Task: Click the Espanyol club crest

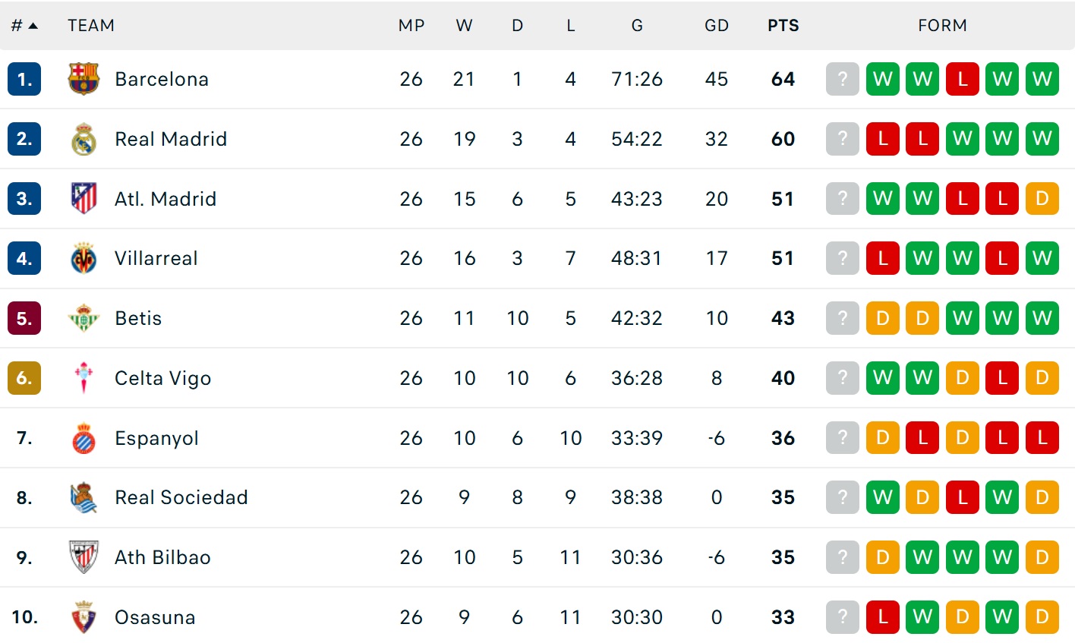Action: click(84, 438)
